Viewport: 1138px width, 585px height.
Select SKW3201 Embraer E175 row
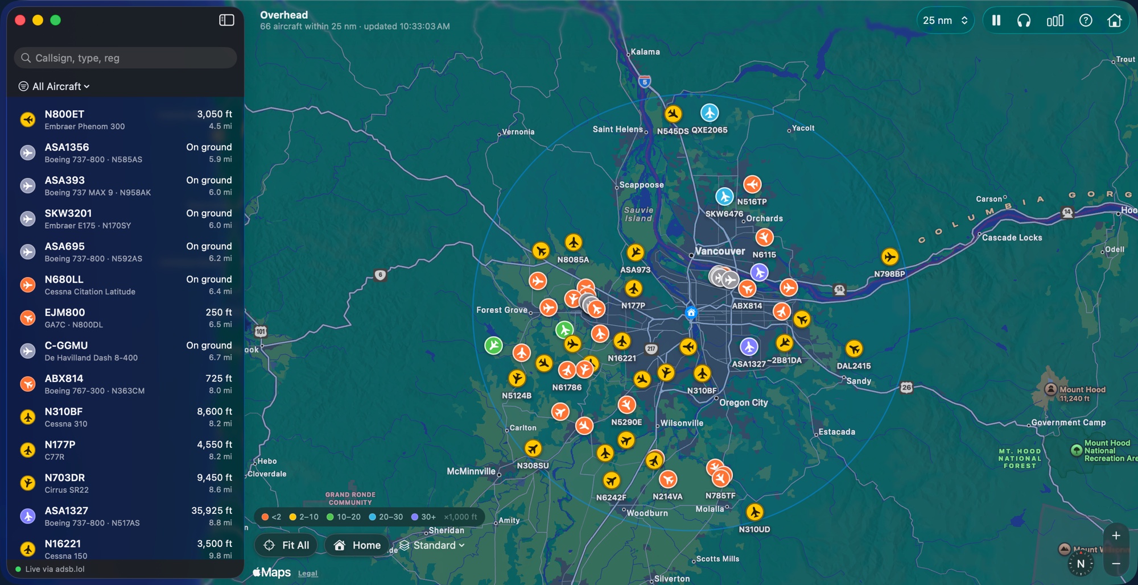pyautogui.click(x=126, y=219)
